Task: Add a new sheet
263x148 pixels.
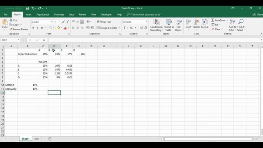Action: (50, 139)
